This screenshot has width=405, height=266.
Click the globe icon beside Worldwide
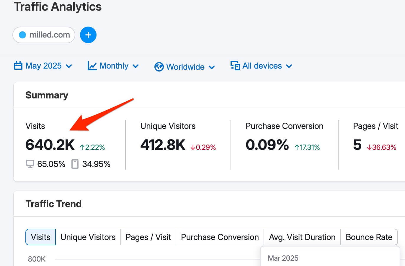click(159, 67)
